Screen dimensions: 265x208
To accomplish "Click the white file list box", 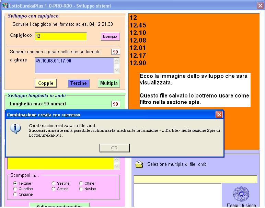I will coord(177,195).
